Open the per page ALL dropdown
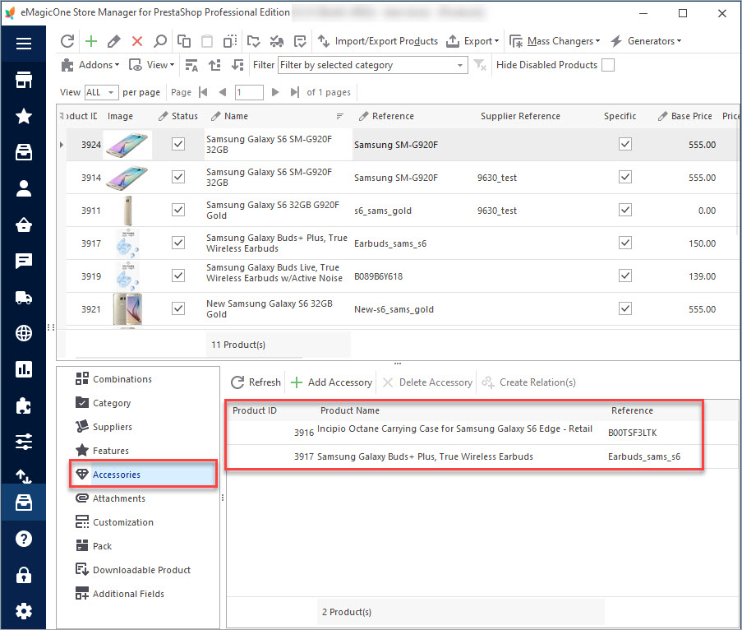The image size is (742, 630). [101, 92]
